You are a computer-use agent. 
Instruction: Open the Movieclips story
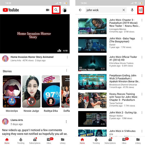pos(12,91)
